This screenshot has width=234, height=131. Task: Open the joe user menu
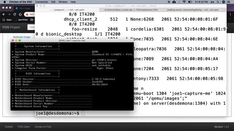click(x=212, y=2)
